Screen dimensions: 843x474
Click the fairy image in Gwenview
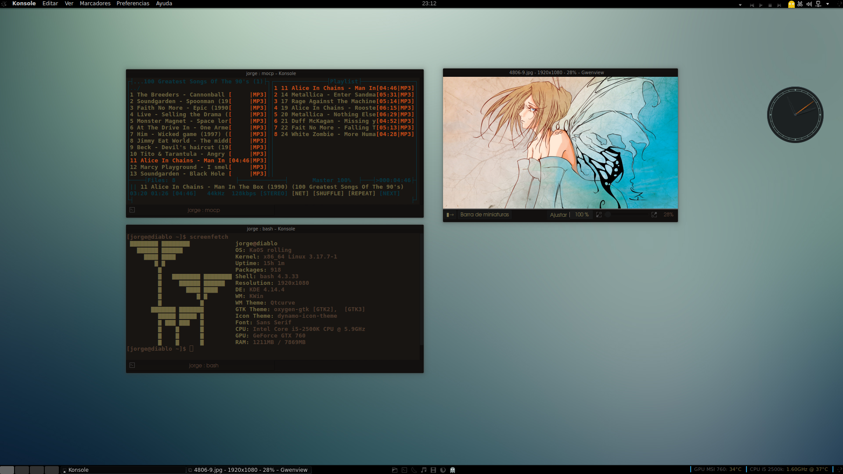[x=560, y=143]
